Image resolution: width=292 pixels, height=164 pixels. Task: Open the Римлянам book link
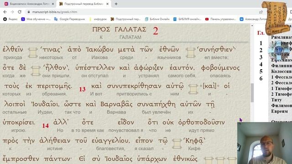coord(282,37)
